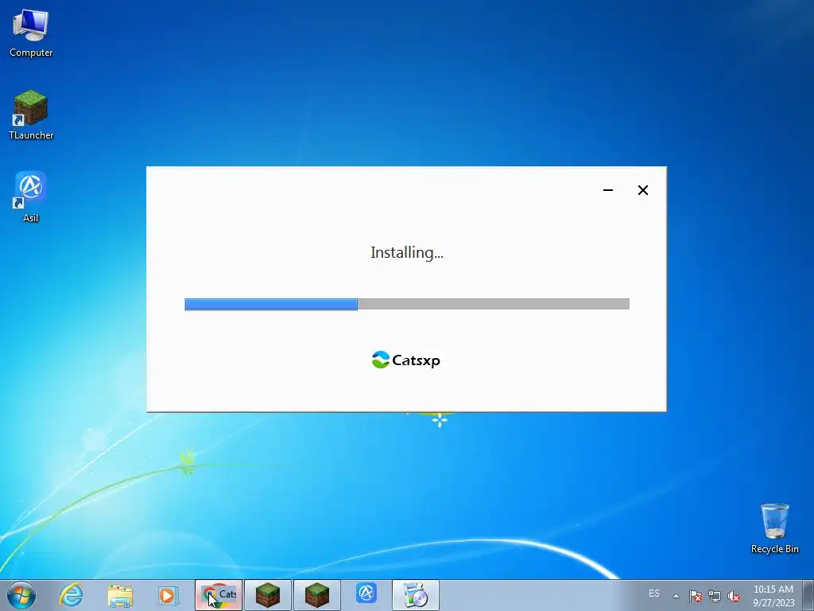This screenshot has height=611, width=814.
Task: Switch to the second Minecraft block taskbar item
Action: tap(317, 595)
